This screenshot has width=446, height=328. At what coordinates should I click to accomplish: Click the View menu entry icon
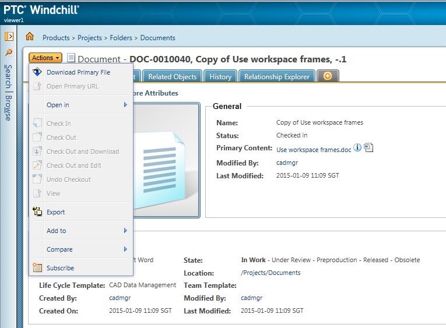(37, 193)
